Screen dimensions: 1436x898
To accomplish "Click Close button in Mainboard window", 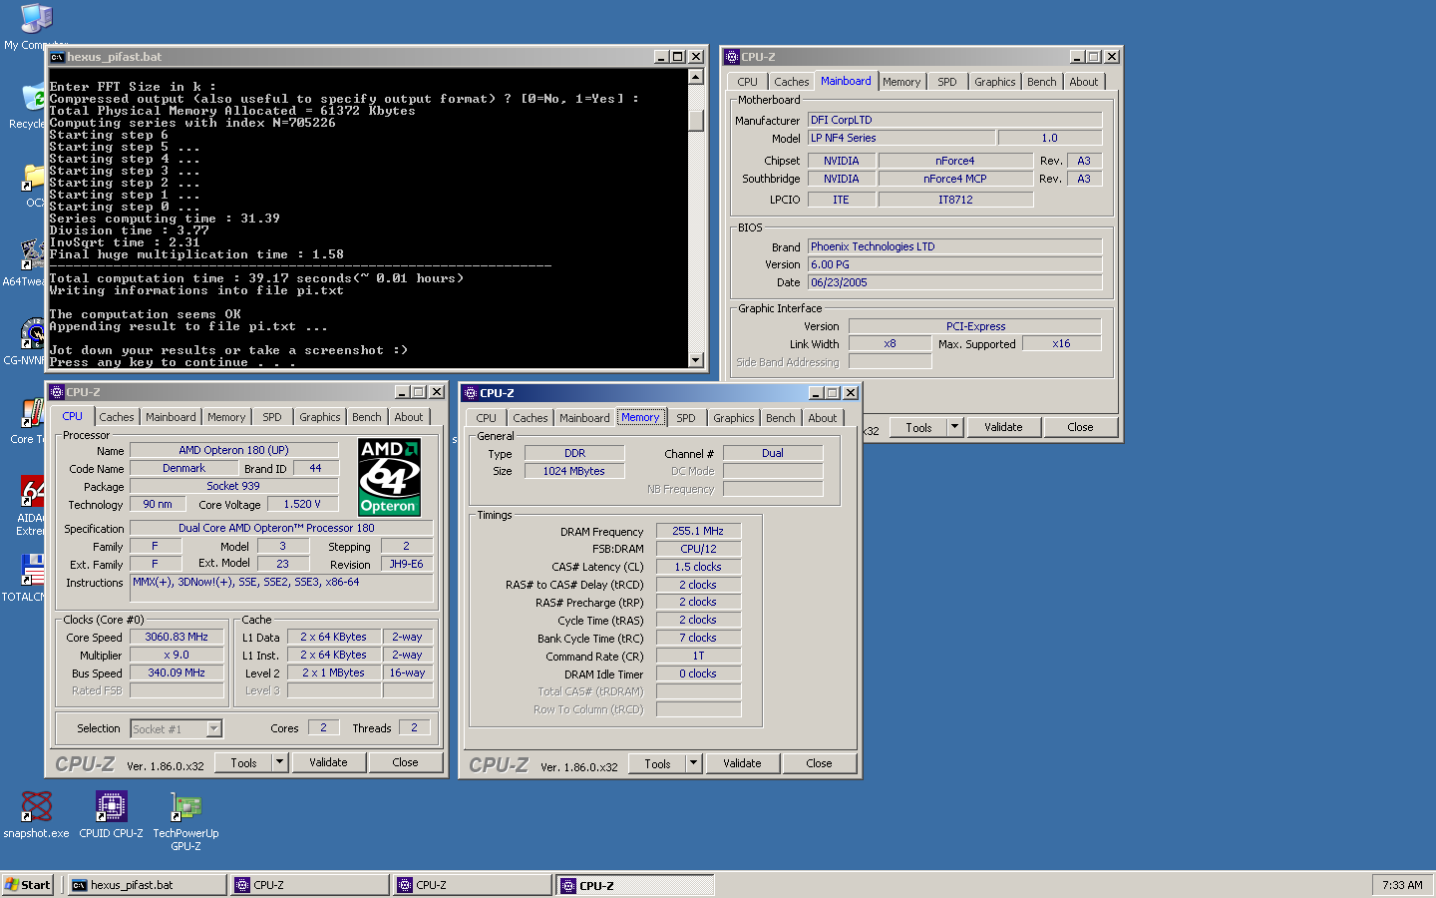I will tap(1080, 427).
